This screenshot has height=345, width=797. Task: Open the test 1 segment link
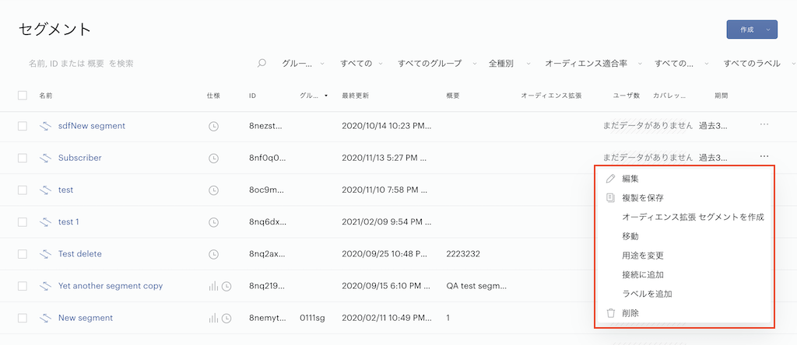pyautogui.click(x=68, y=221)
